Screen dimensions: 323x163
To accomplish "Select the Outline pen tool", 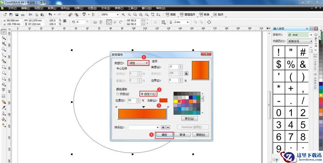I will (4, 113).
